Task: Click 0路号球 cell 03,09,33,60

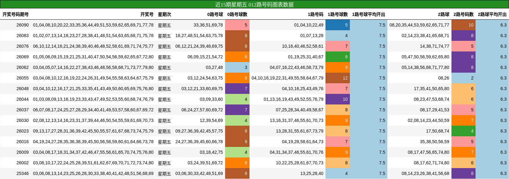Action: 211,99
